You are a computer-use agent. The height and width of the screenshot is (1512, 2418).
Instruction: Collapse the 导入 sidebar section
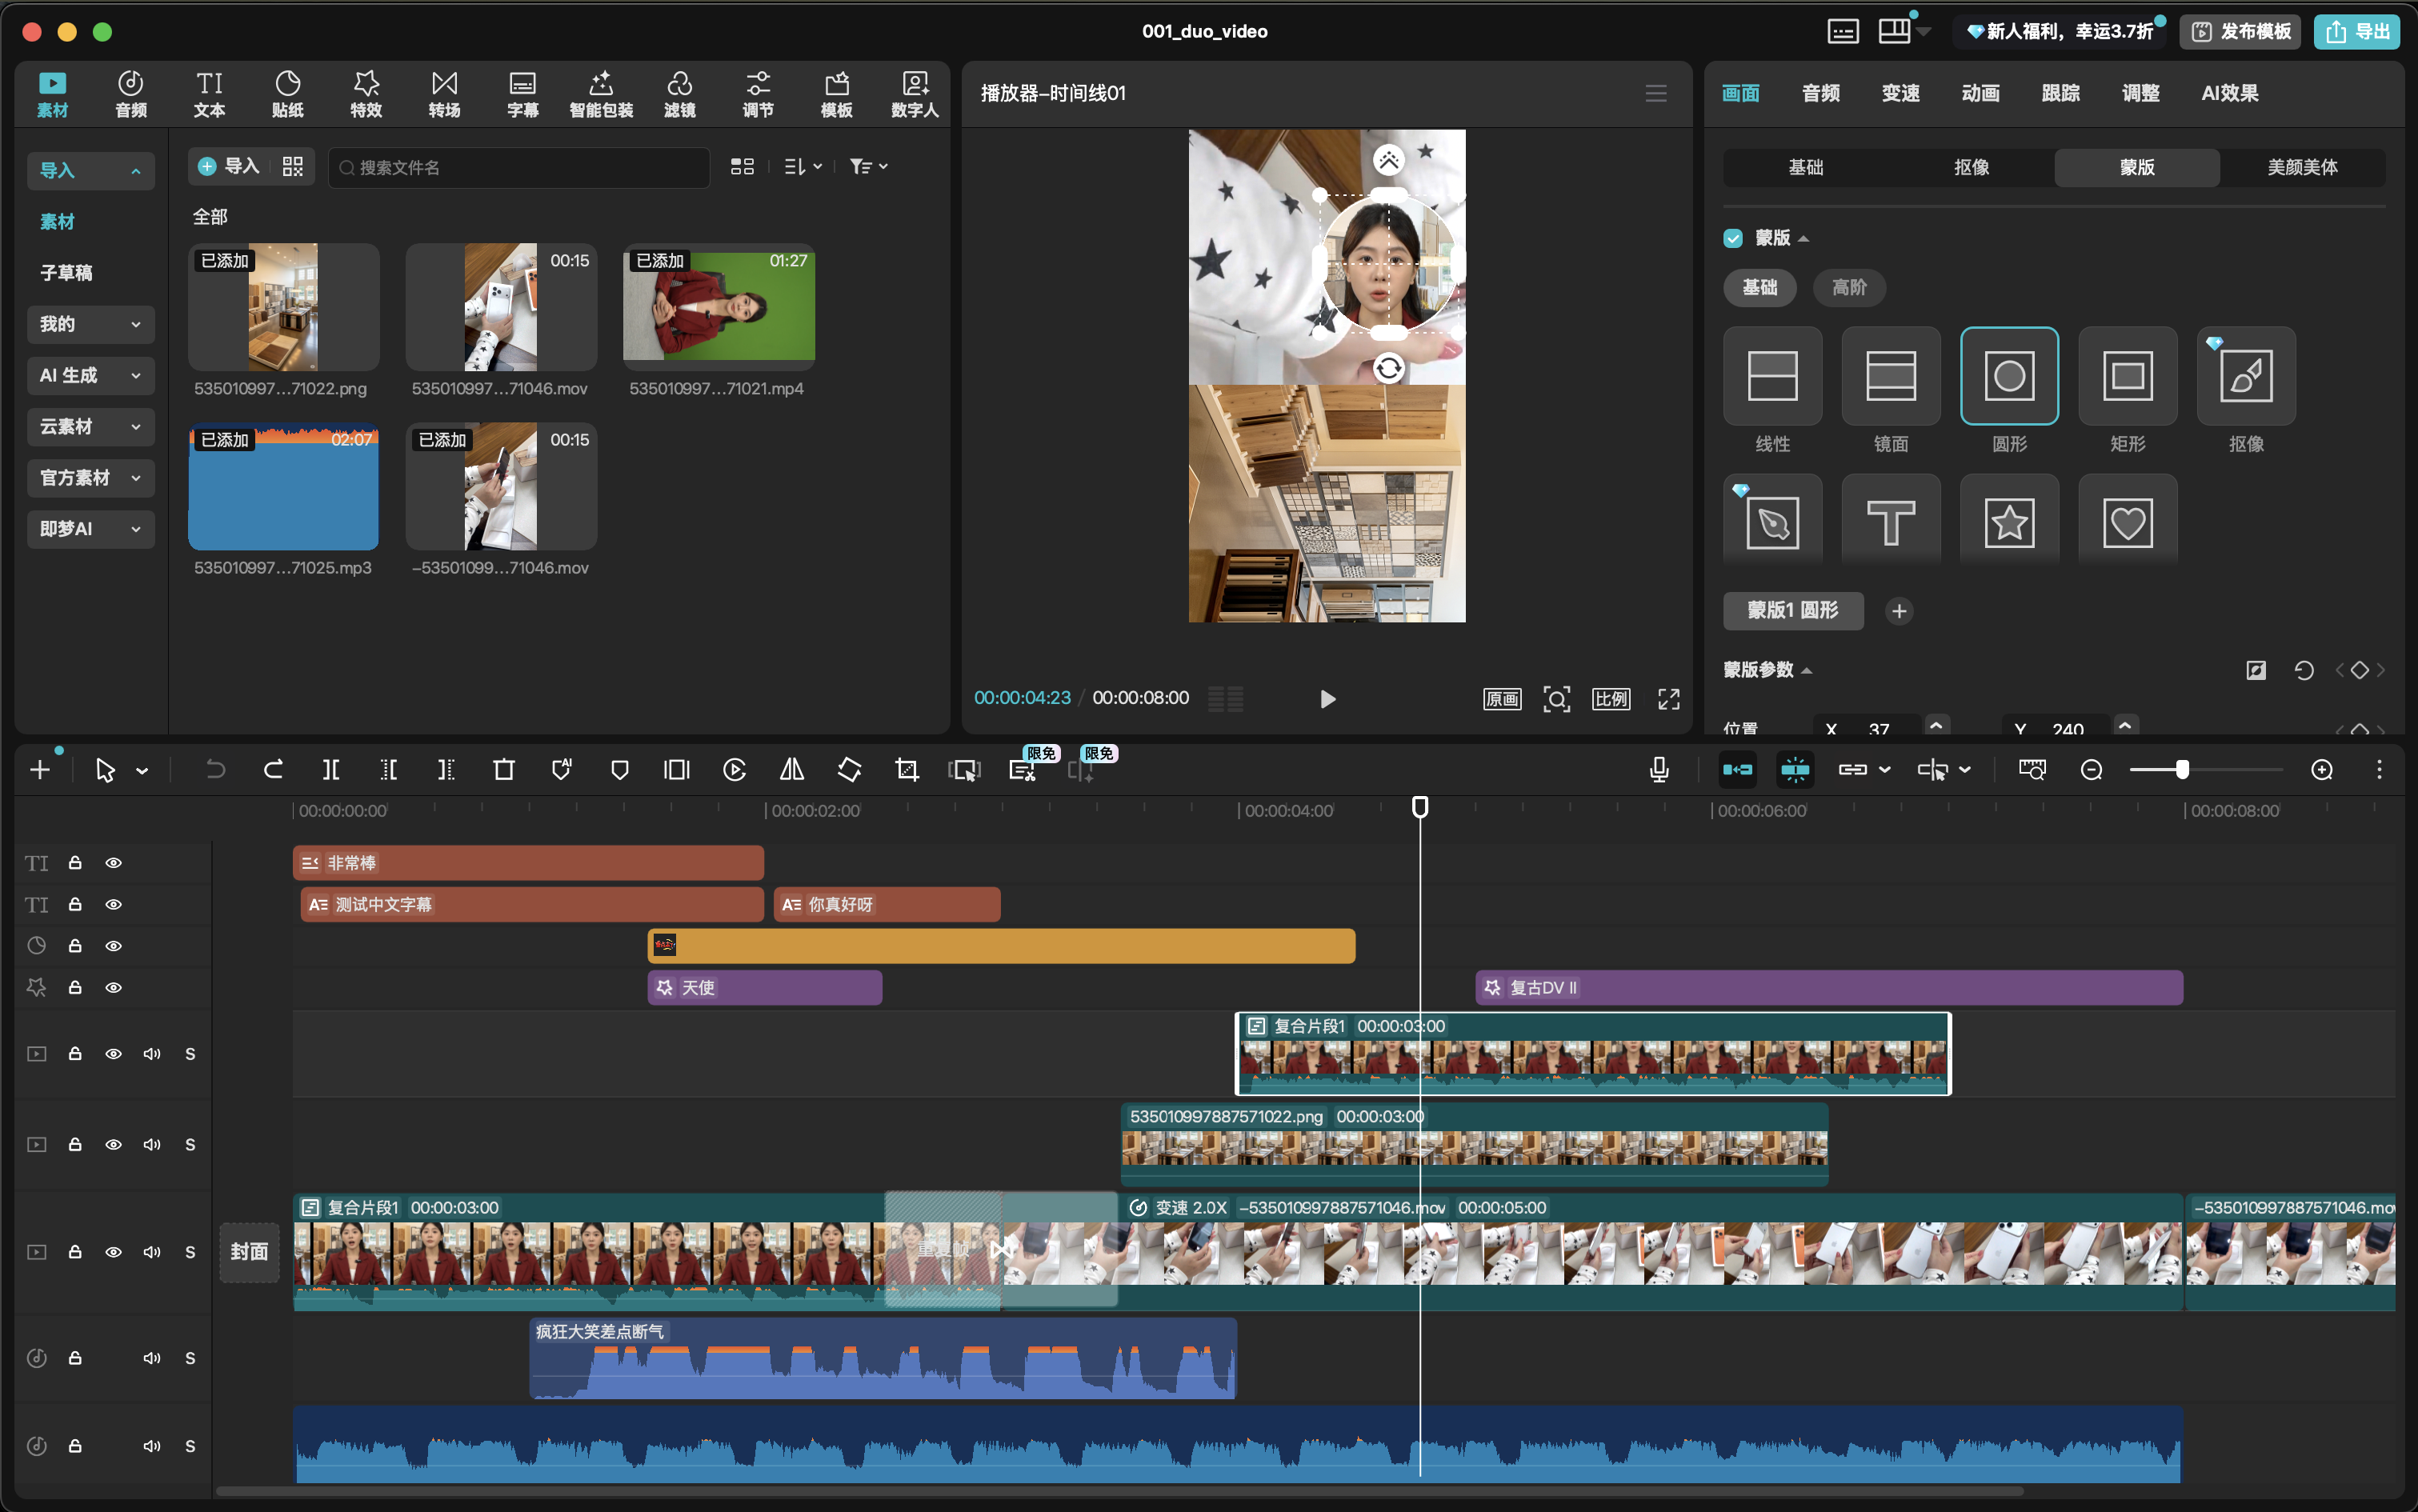90,171
